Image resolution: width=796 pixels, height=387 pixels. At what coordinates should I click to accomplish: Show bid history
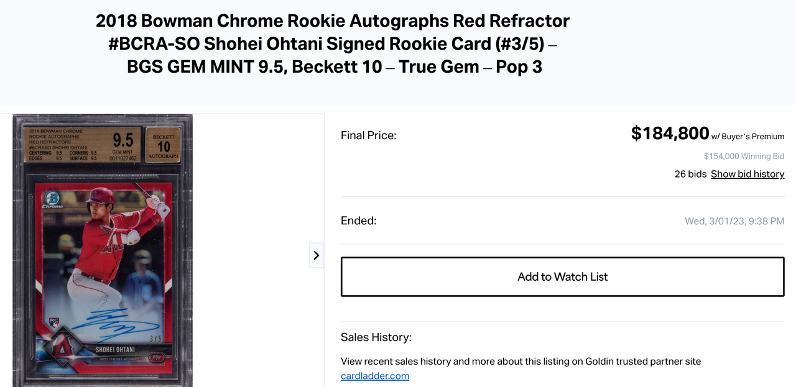tap(747, 174)
